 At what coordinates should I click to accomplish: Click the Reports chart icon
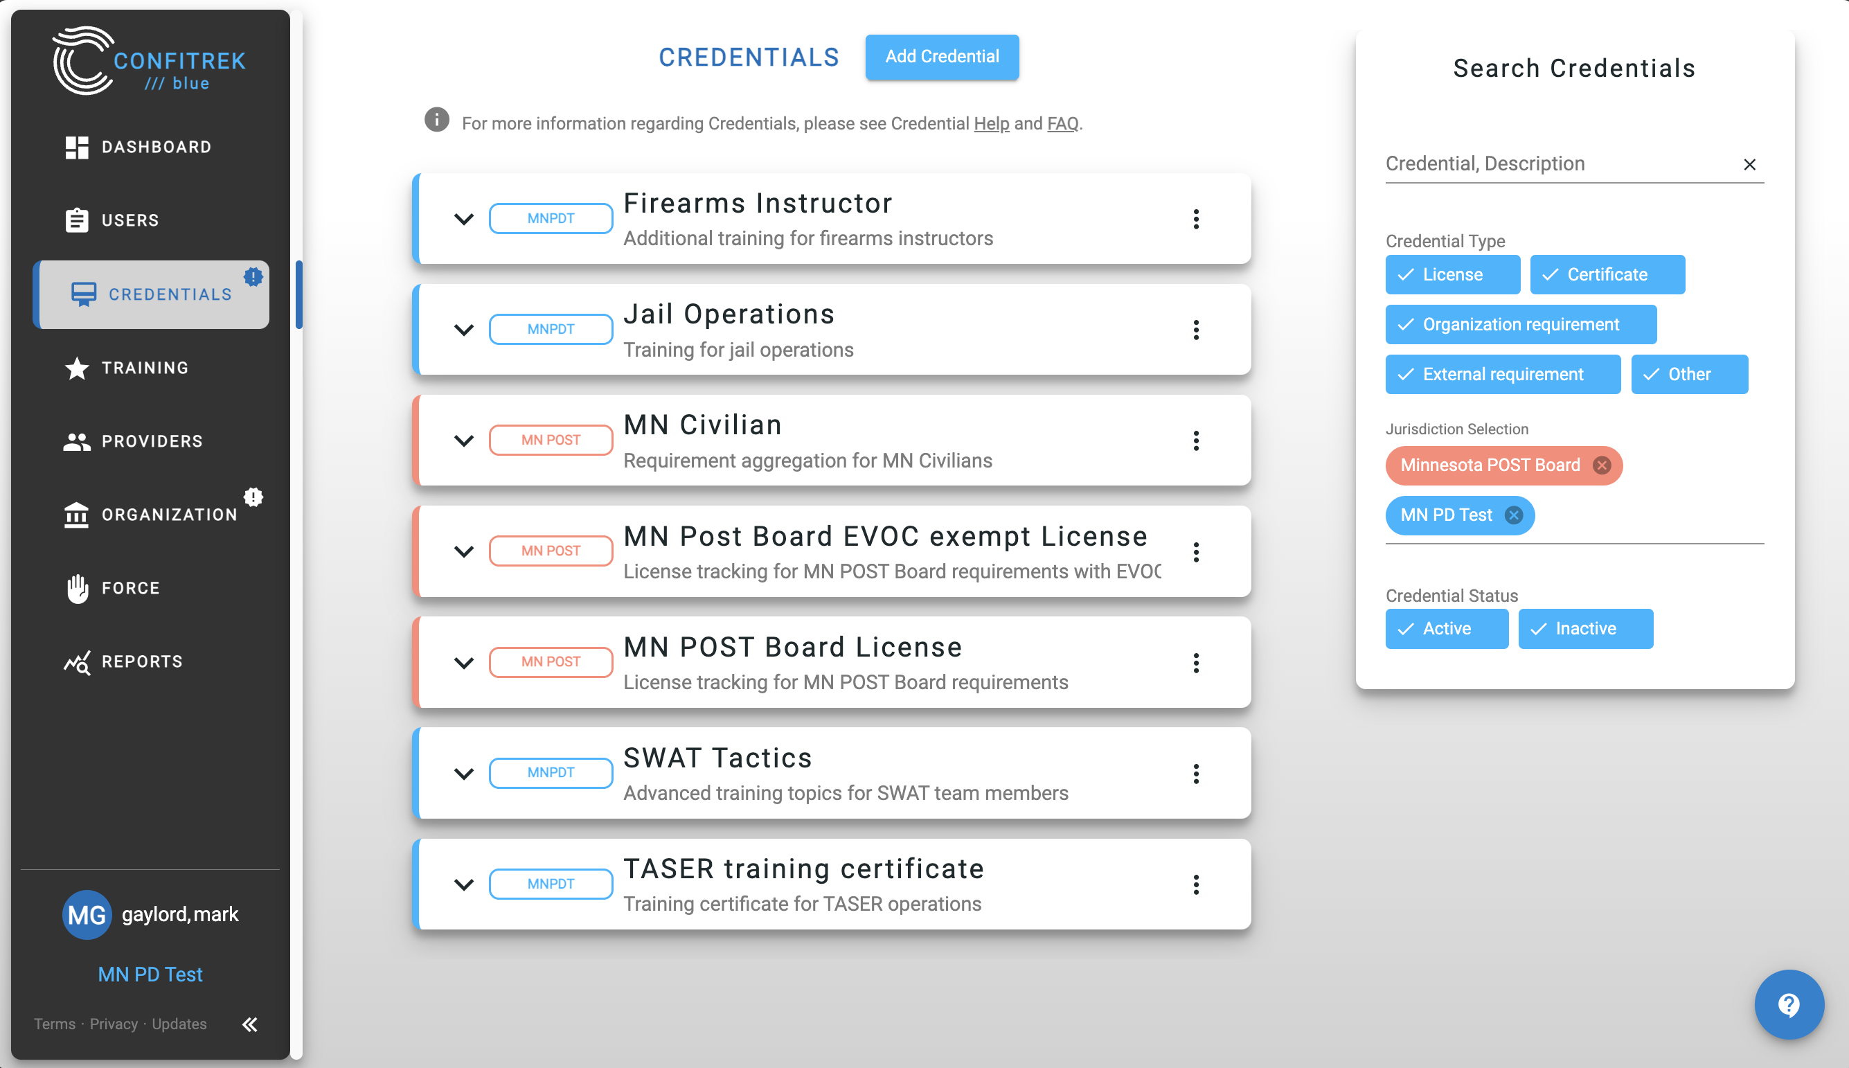77,661
